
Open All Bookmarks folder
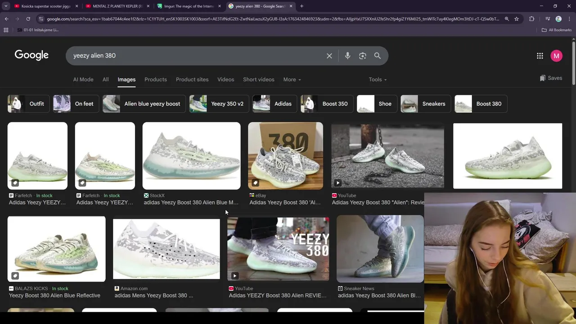[557, 30]
